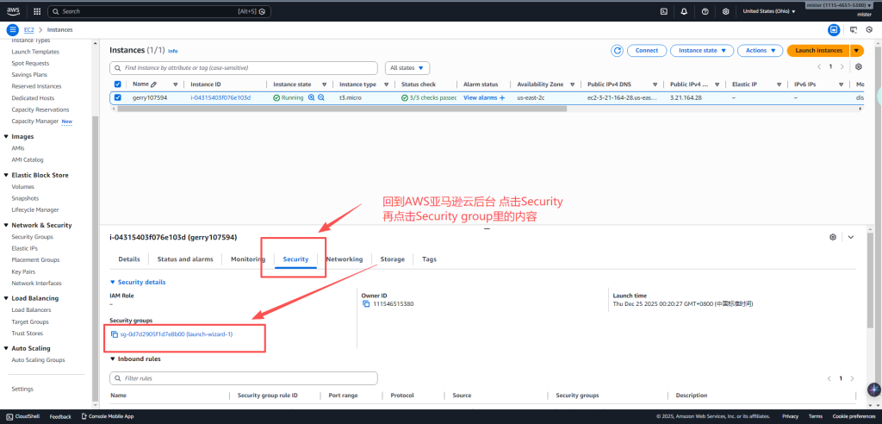
Task: Open Console Mobile App link
Action: tap(108, 417)
